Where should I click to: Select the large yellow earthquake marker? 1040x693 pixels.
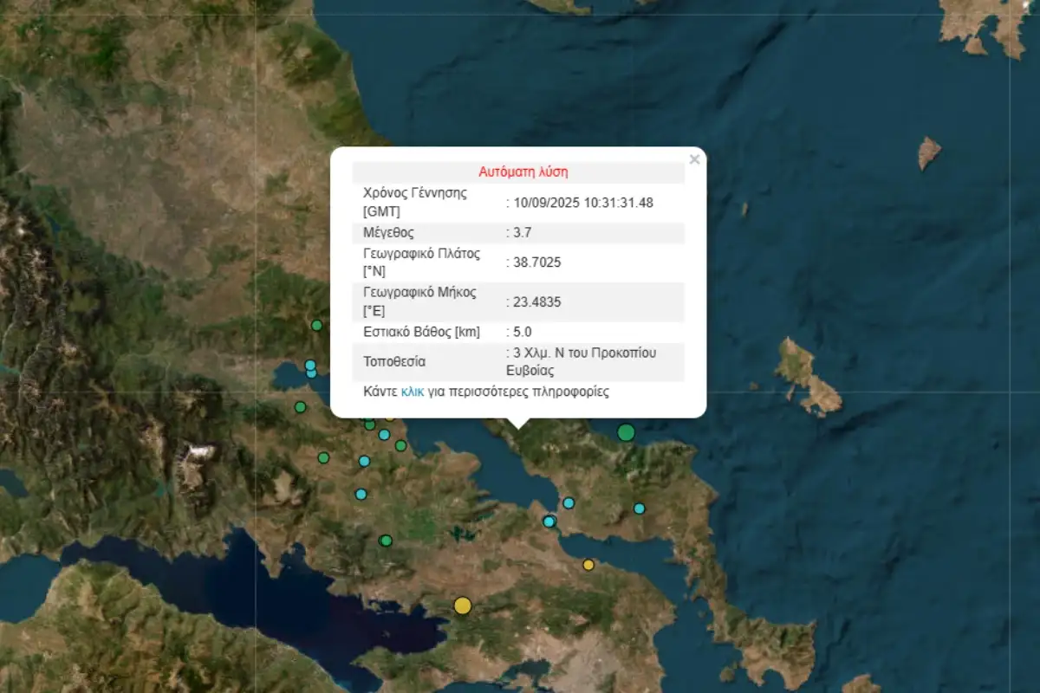463,606
